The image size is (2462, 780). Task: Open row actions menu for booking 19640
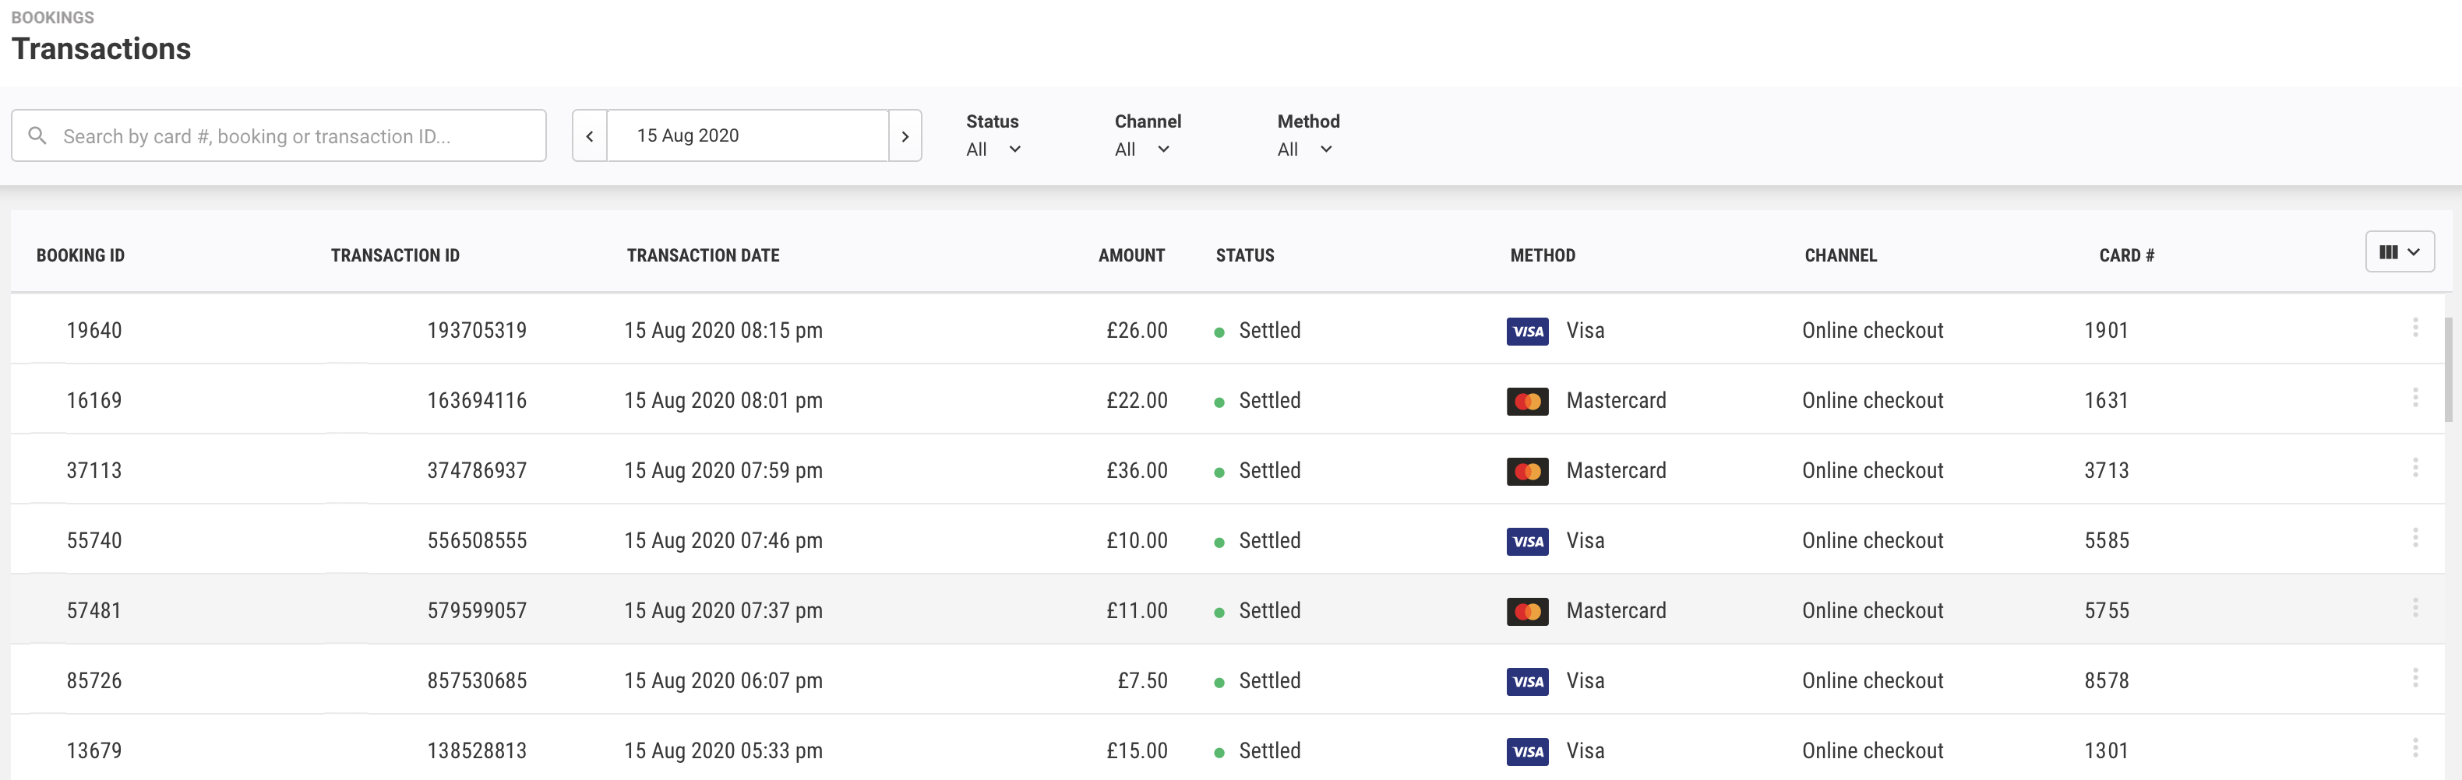pos(2414,328)
